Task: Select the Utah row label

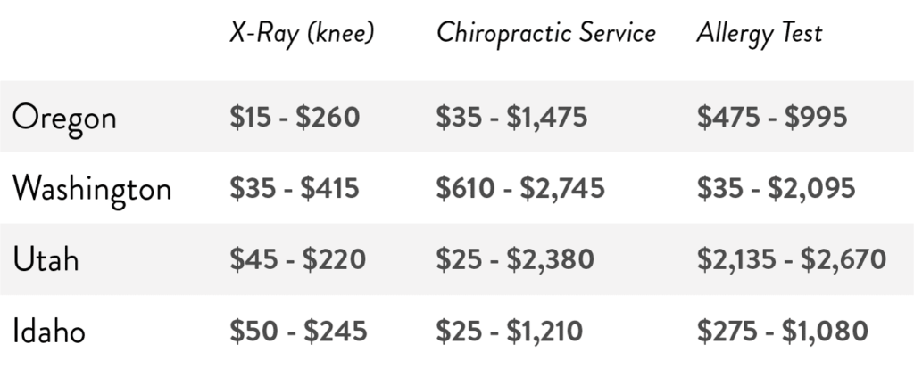Action: pyautogui.click(x=46, y=259)
